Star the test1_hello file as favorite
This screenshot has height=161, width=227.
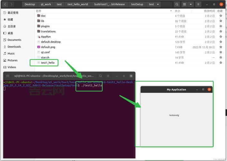221,63
